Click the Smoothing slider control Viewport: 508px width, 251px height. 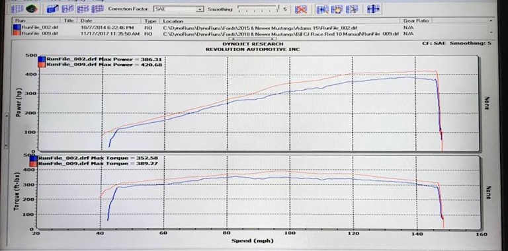click(x=258, y=9)
